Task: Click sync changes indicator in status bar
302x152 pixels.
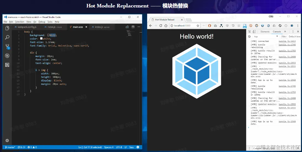Action: [21, 147]
